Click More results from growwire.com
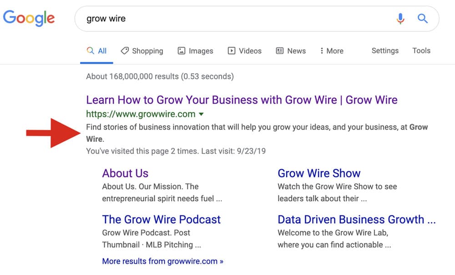Viewport: 455px width, 275px height. pos(163,261)
